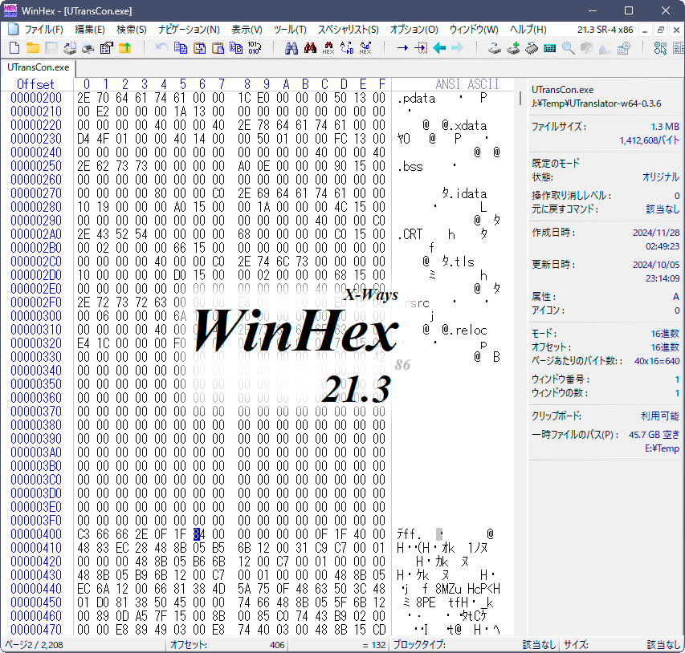
Task: Open text search with the binoculars icon
Action: 292,49
